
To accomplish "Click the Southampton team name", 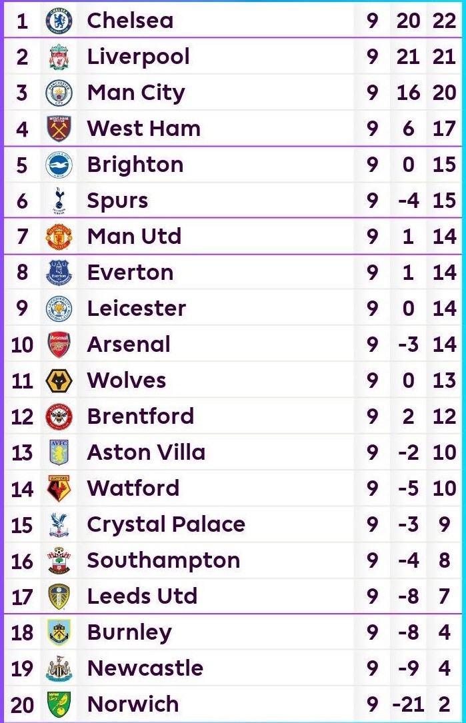I will point(163,560).
